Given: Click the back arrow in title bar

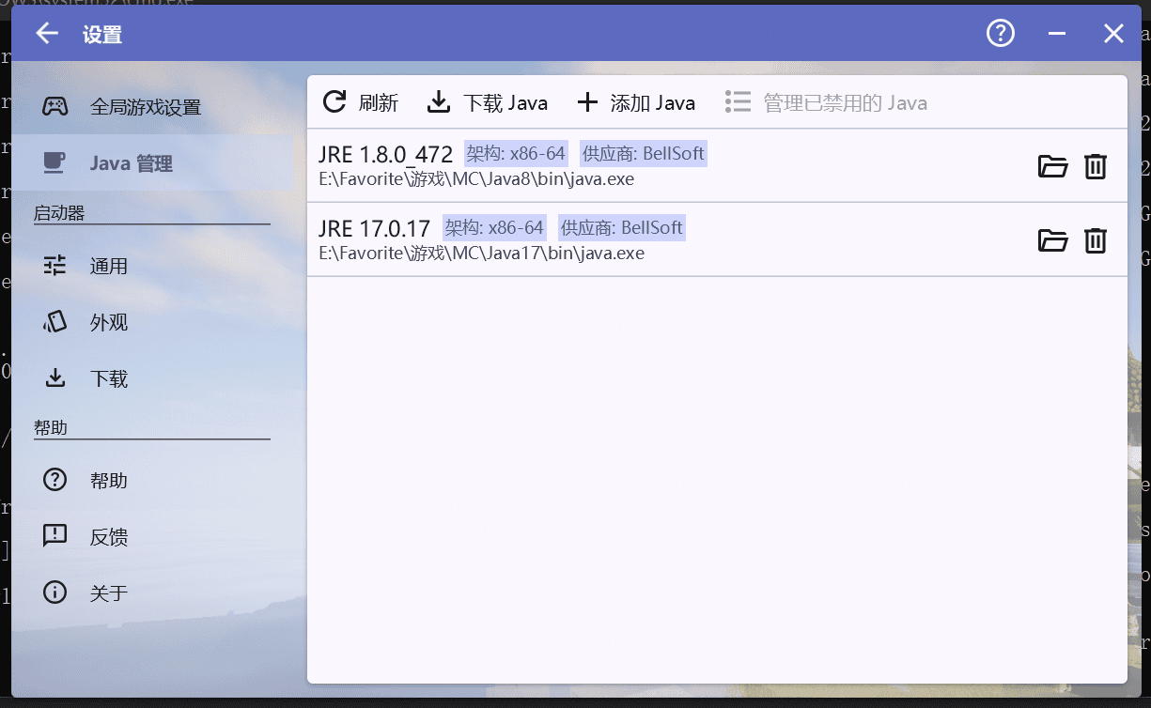Looking at the screenshot, I should pos(47,35).
